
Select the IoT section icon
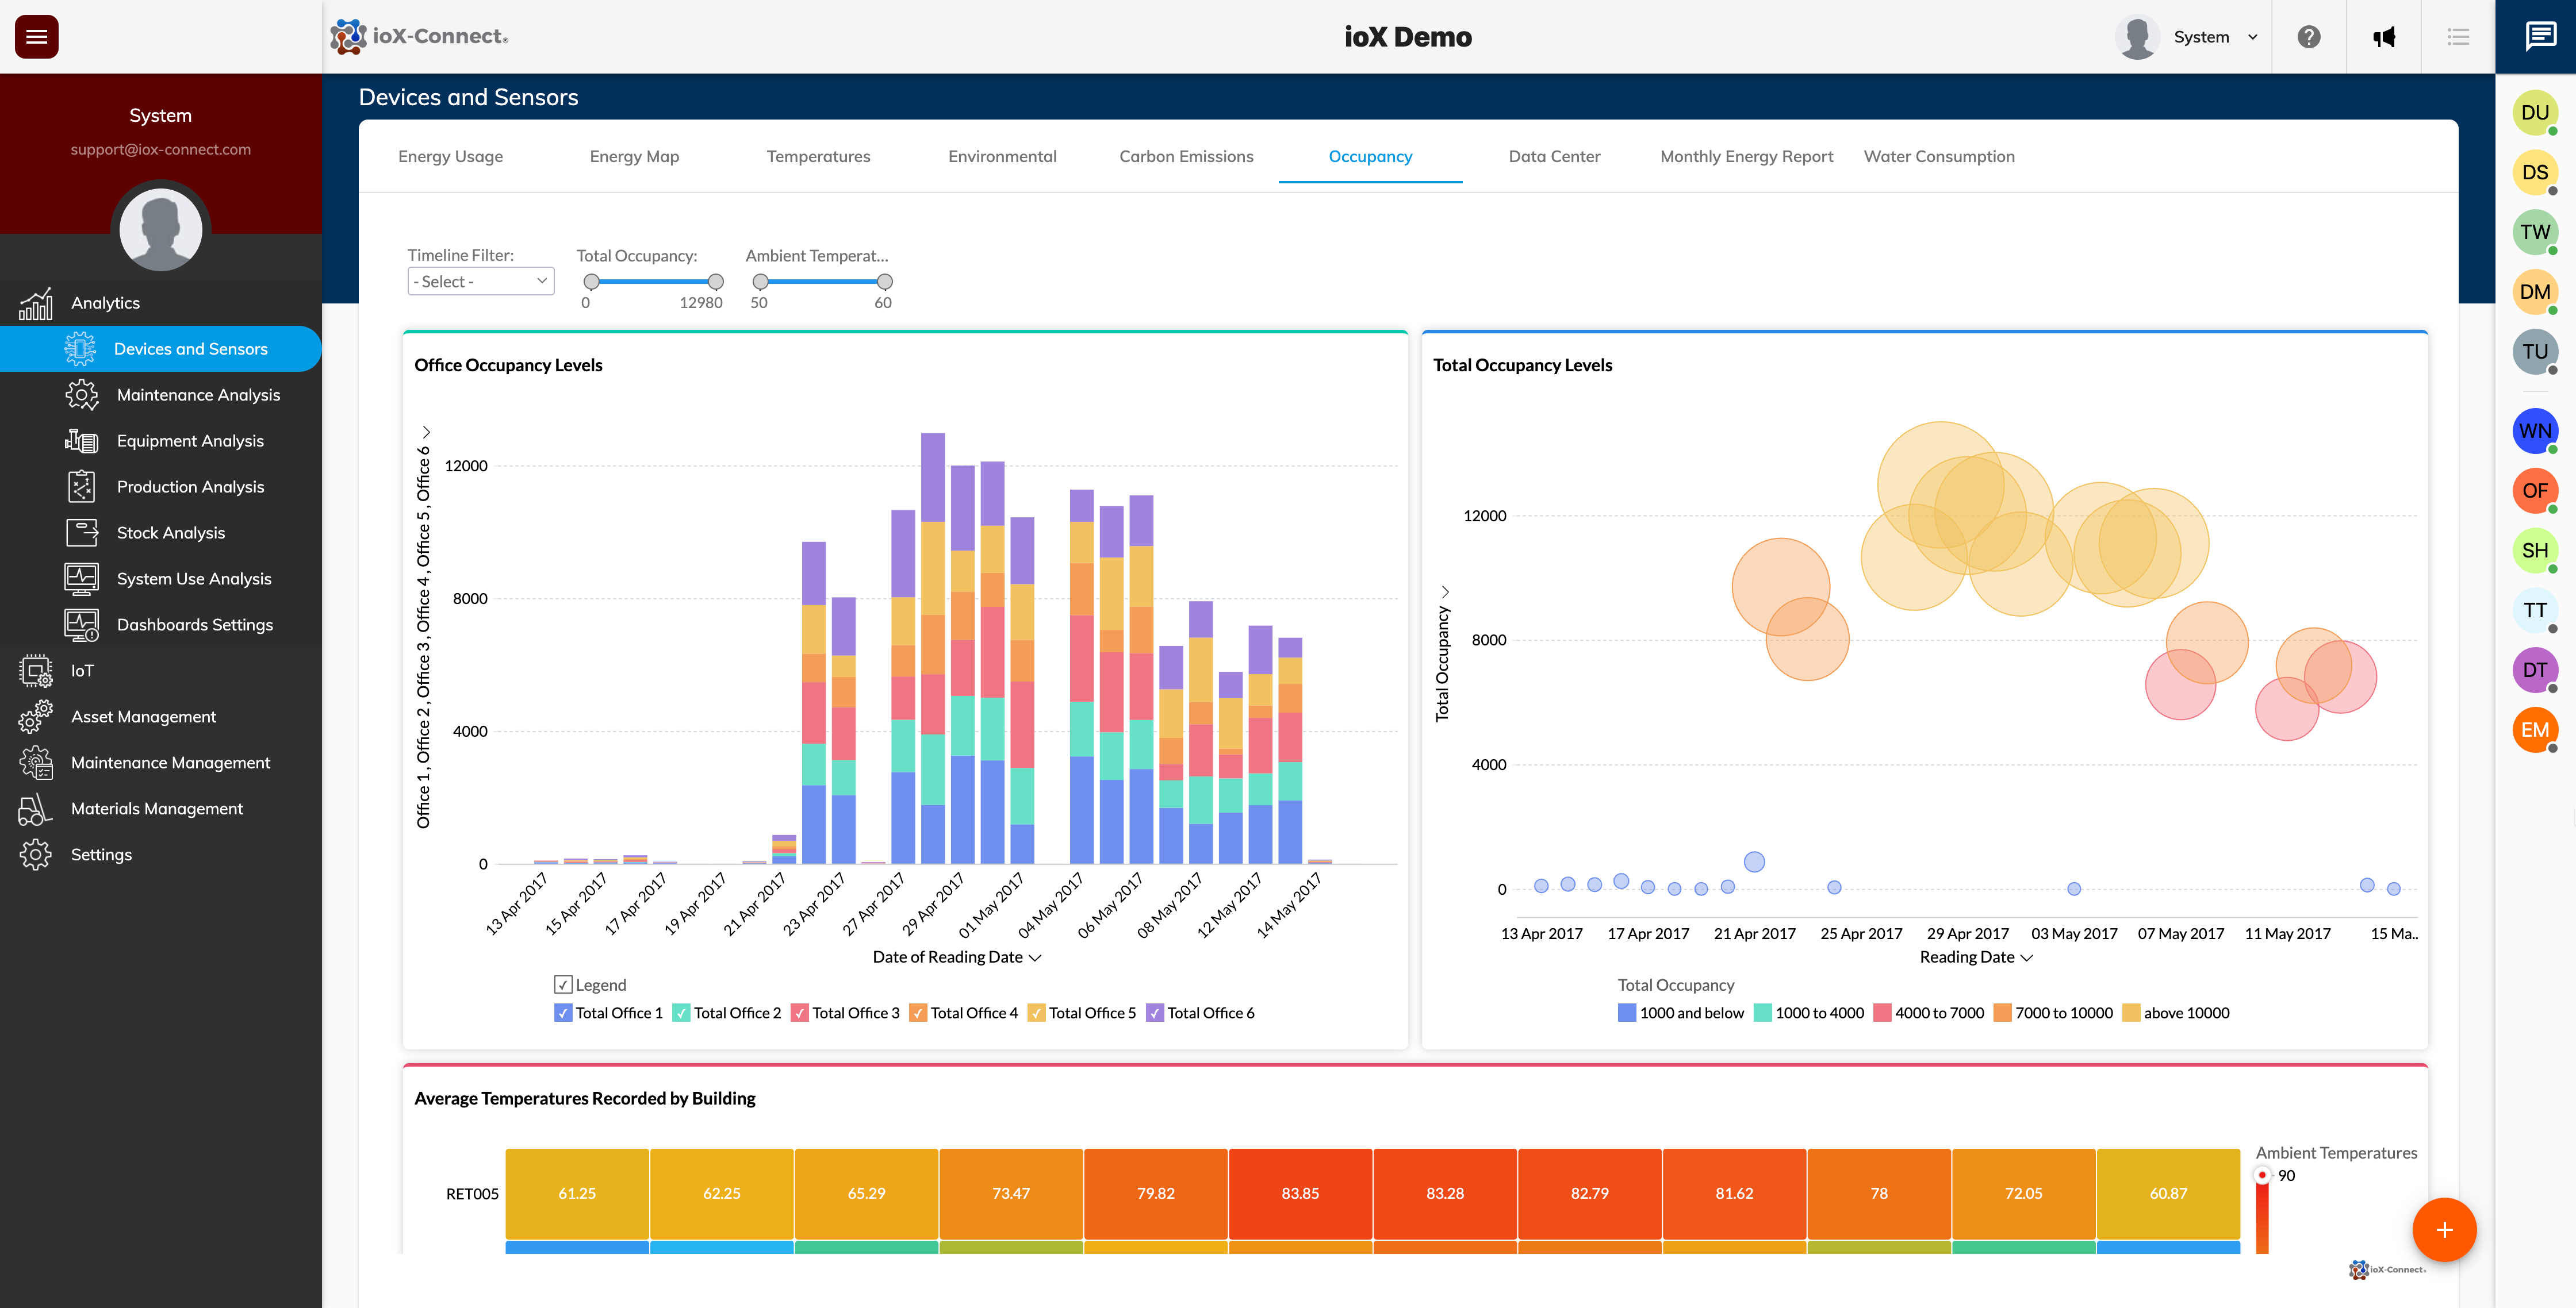tap(35, 671)
